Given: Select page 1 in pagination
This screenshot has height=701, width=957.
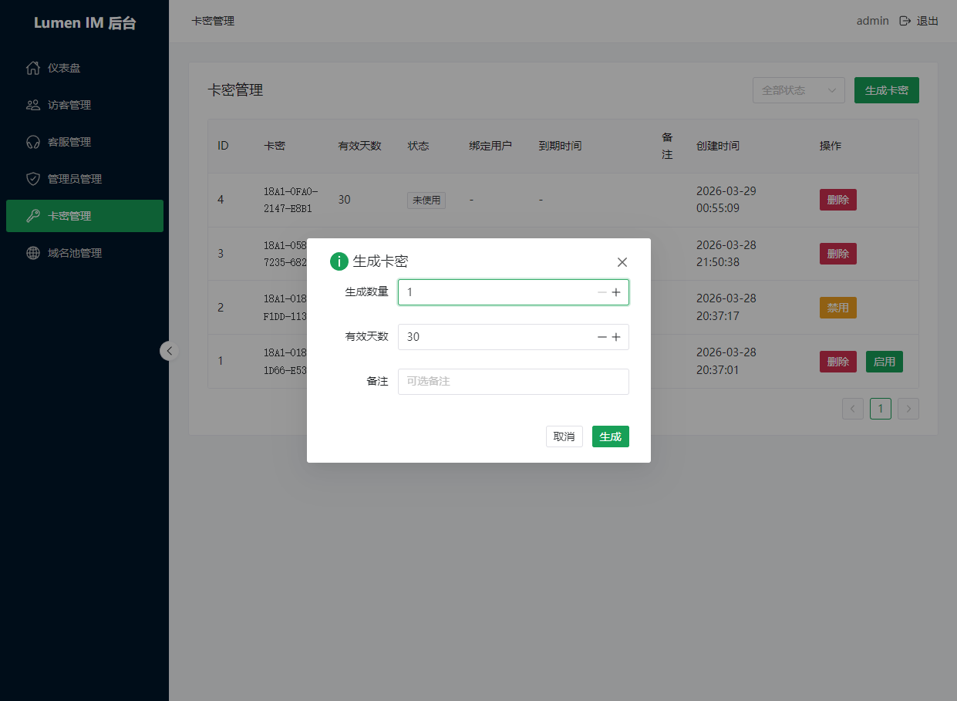Looking at the screenshot, I should [881, 409].
